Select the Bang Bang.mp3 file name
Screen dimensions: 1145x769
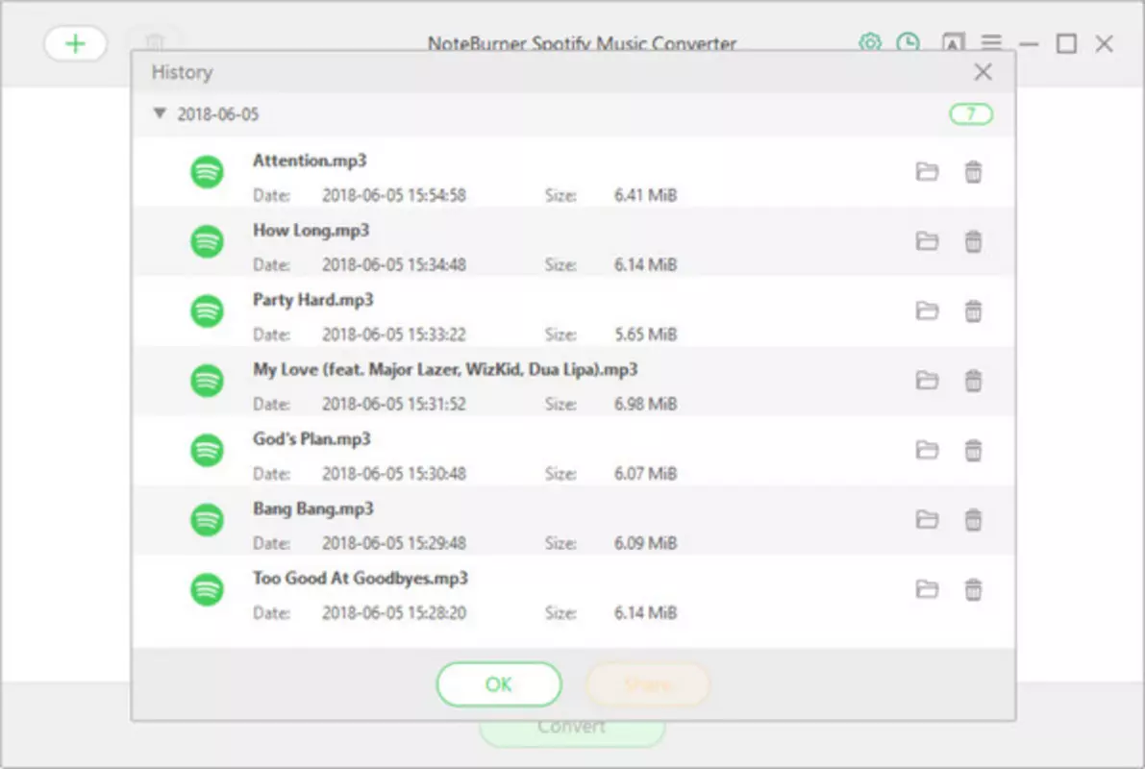[x=313, y=509]
